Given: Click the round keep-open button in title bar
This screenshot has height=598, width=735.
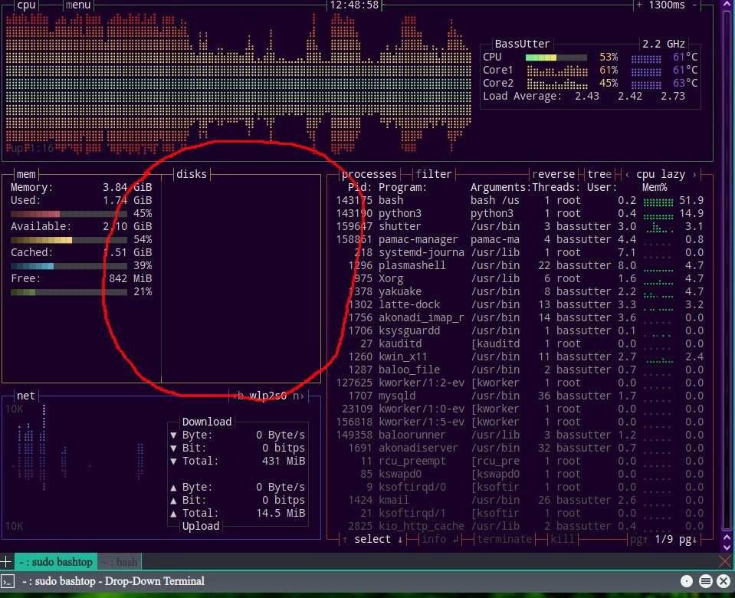Looking at the screenshot, I should click(687, 582).
